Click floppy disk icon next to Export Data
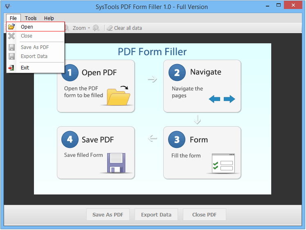This screenshot has width=306, height=230. [12, 56]
